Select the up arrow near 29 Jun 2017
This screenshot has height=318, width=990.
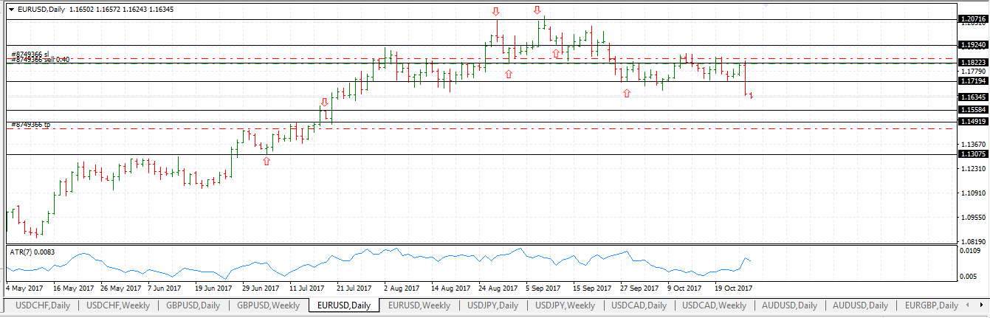click(x=267, y=160)
